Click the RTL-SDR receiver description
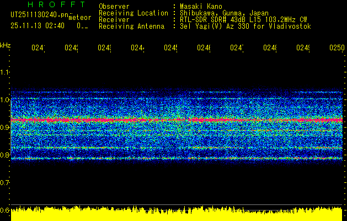The width and height of the screenshot is (347, 221). (x=243, y=20)
